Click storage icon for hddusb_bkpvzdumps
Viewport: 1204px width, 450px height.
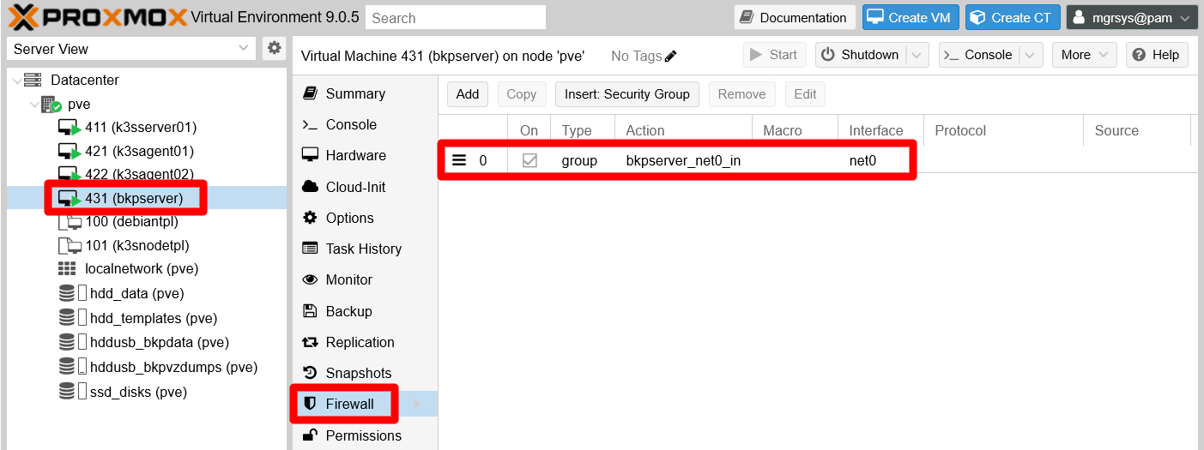[67, 367]
